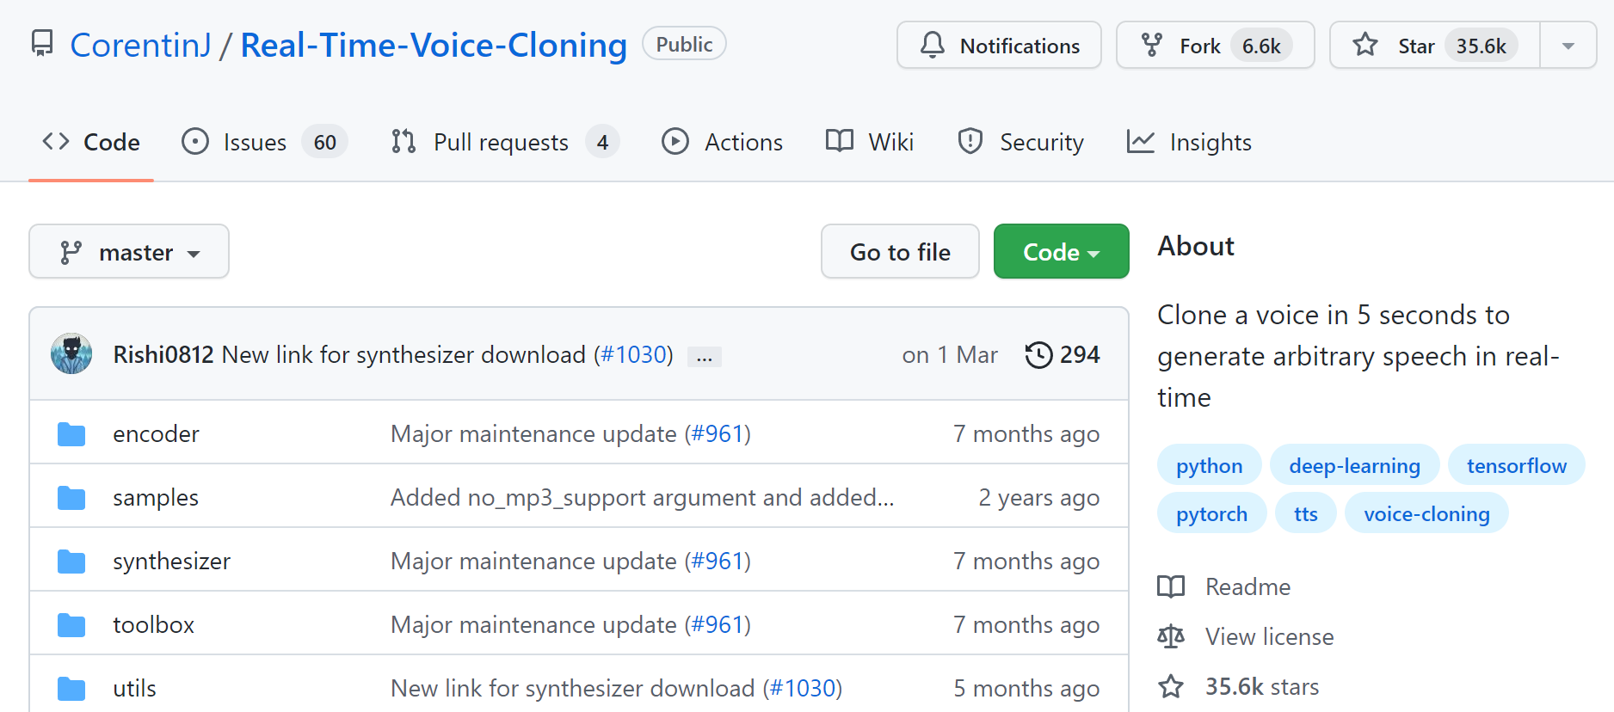Open the Pull requests tab
This screenshot has height=712, width=1614.
[505, 142]
